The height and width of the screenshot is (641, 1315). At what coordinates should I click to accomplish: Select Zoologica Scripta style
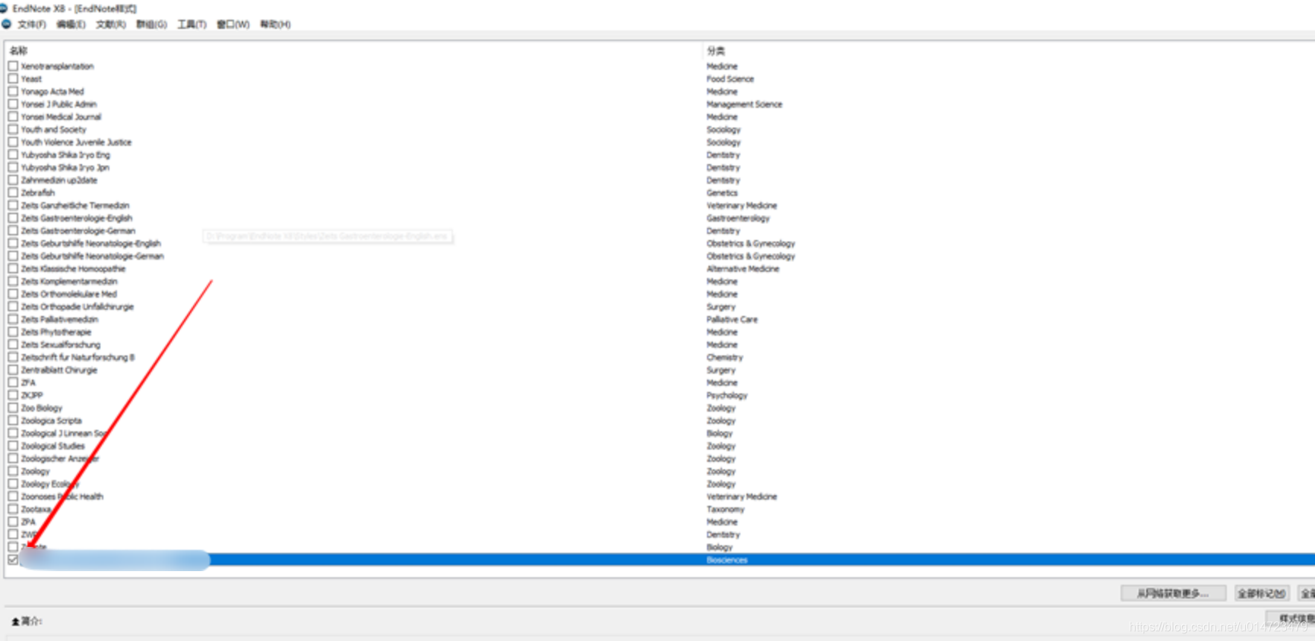(51, 421)
